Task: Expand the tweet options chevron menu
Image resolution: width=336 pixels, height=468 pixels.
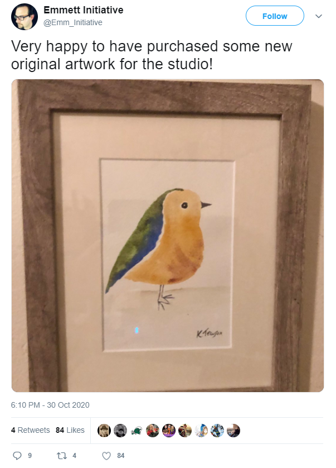Action: [319, 16]
